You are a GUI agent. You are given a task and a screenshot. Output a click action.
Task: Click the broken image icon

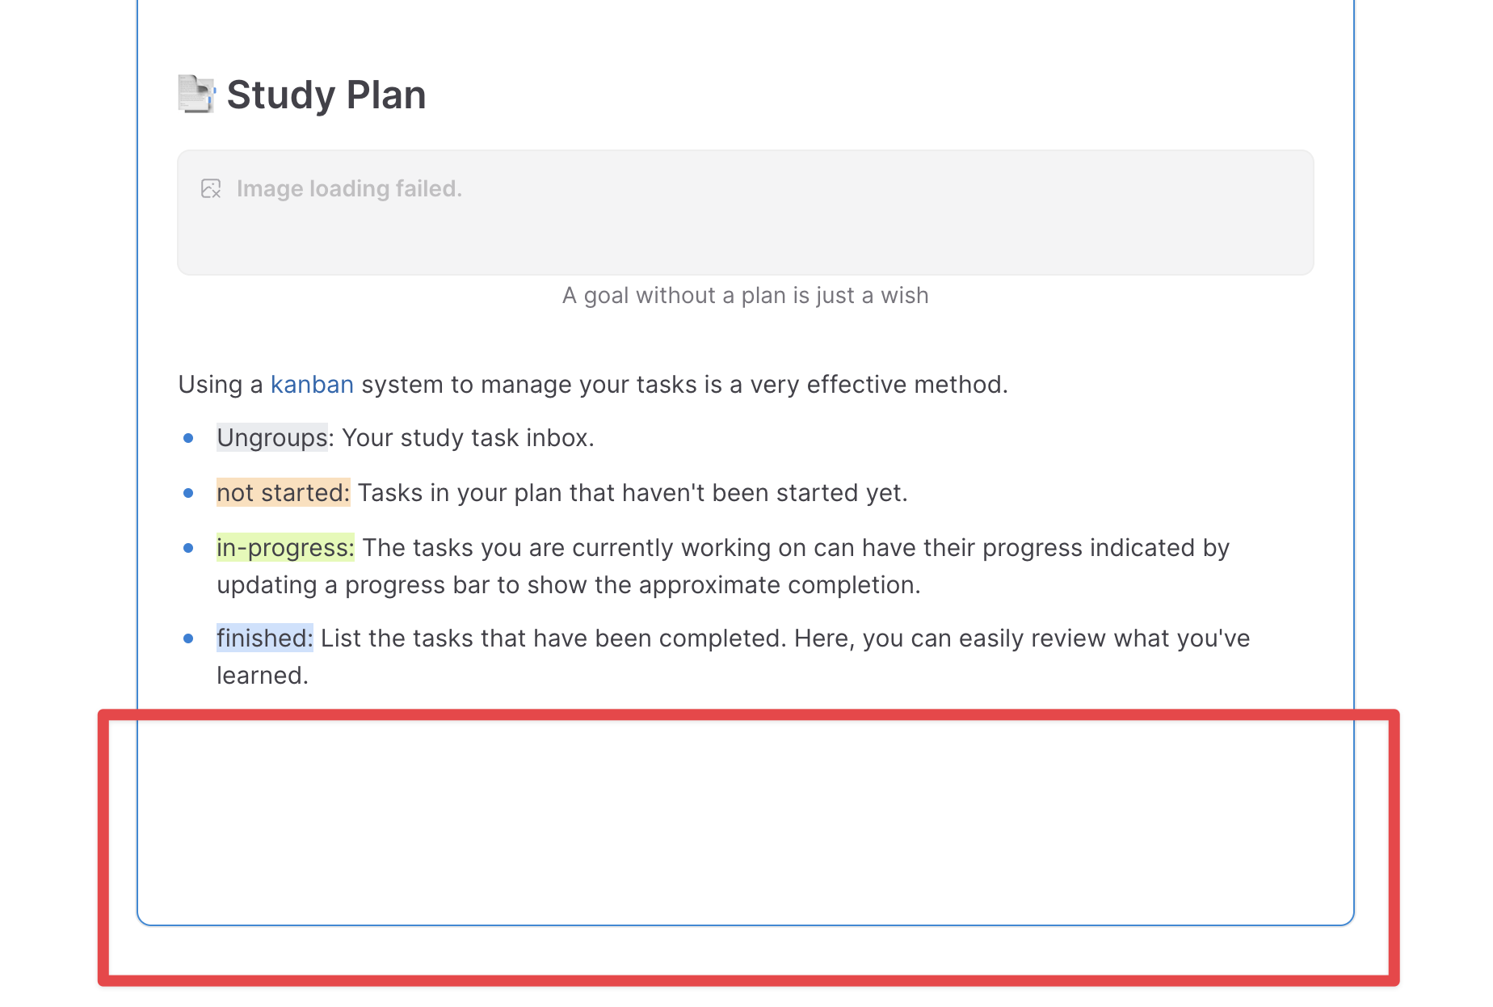click(x=211, y=189)
